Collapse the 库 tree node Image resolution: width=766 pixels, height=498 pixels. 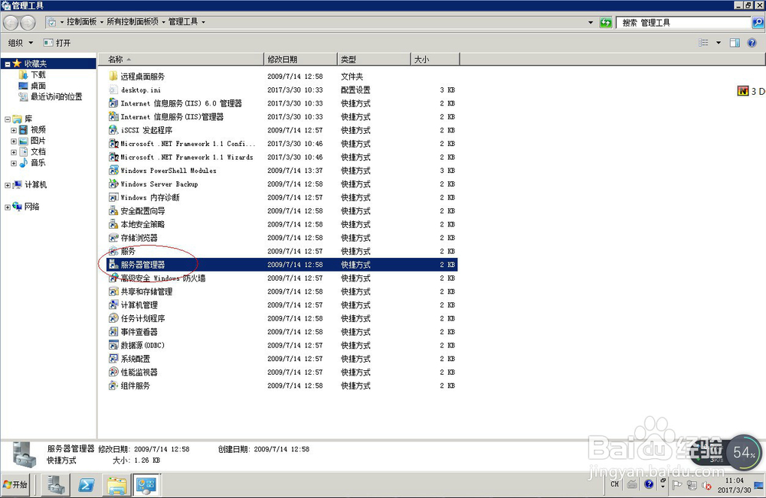coord(8,119)
